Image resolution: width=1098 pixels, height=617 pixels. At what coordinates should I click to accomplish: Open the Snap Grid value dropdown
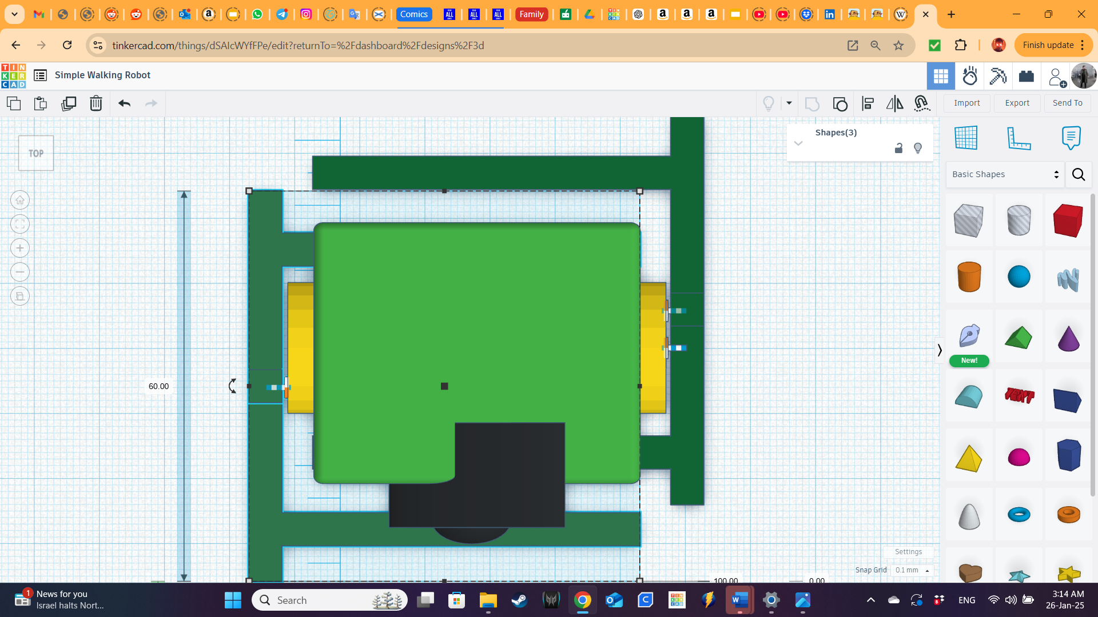coord(912,570)
